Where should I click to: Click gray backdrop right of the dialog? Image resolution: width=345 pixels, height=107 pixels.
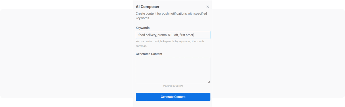(278, 53)
